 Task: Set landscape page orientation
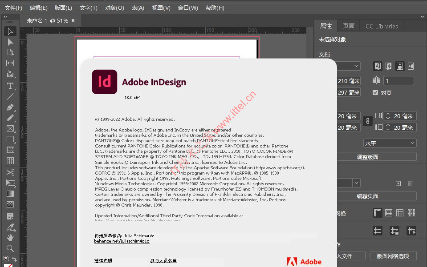point(411,66)
